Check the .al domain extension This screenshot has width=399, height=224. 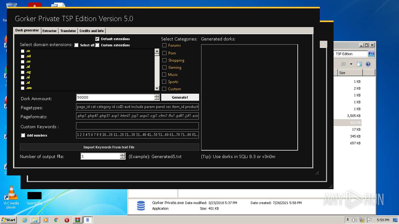click(x=22, y=83)
